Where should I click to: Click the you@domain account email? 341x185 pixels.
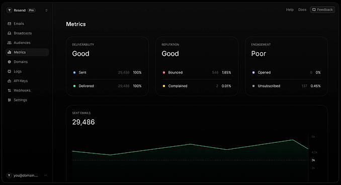[26, 175]
